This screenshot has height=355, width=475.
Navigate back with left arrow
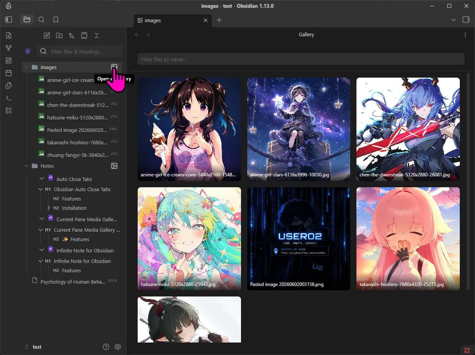point(137,35)
